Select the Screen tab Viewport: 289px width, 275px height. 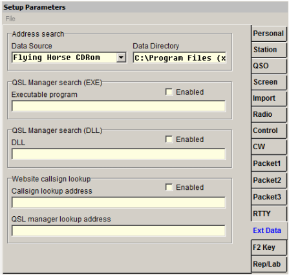click(x=269, y=82)
